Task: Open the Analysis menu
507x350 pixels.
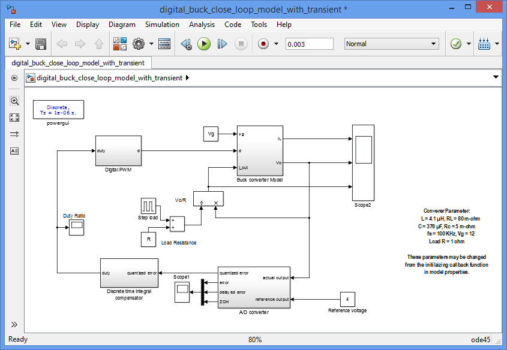Action: tap(202, 25)
